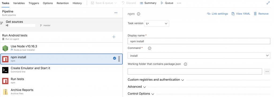The image size is (274, 97).
Task: Open the Tasks tab
Action: 5,3
